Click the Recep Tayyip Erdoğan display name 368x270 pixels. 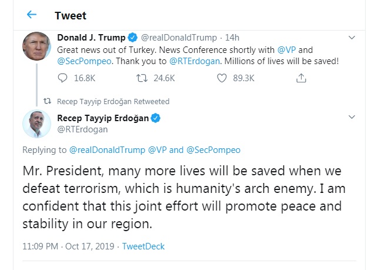tap(103, 118)
